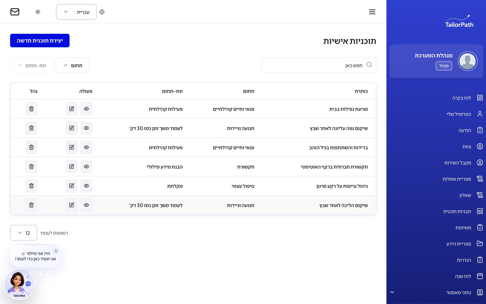Open the תת-תחום filter dropdown

32,65
